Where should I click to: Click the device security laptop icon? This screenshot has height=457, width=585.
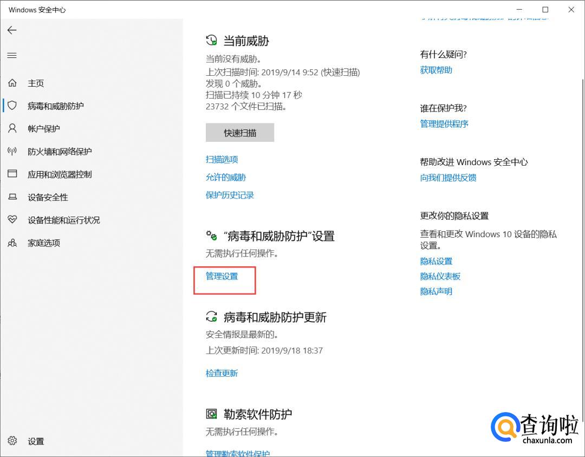click(12, 197)
